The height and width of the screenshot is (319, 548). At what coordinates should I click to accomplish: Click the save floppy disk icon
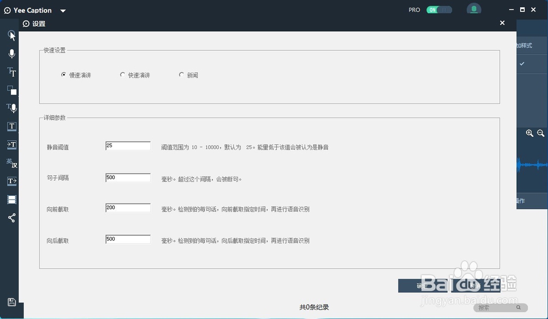[x=12, y=302]
